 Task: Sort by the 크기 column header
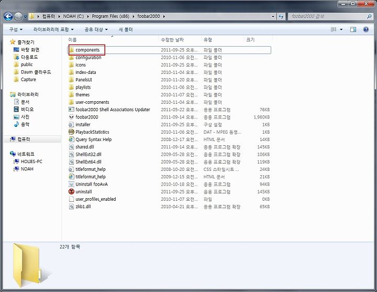250,40
